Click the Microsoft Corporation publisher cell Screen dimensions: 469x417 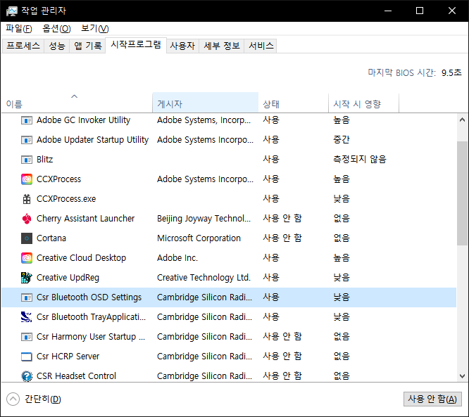(x=199, y=238)
